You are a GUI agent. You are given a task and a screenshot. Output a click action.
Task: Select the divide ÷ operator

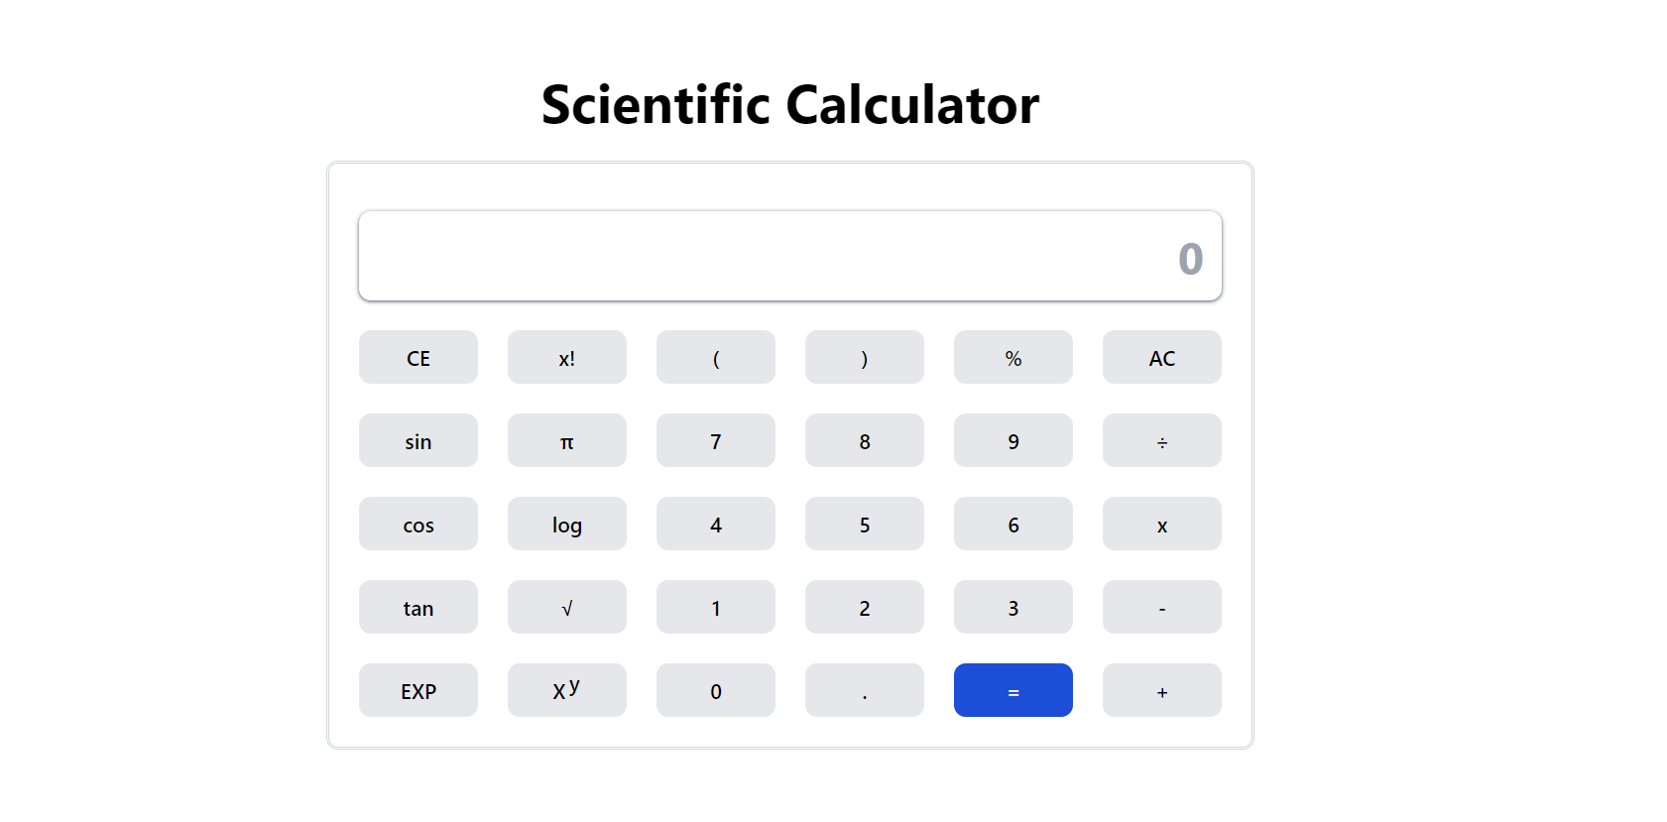pos(1162,440)
